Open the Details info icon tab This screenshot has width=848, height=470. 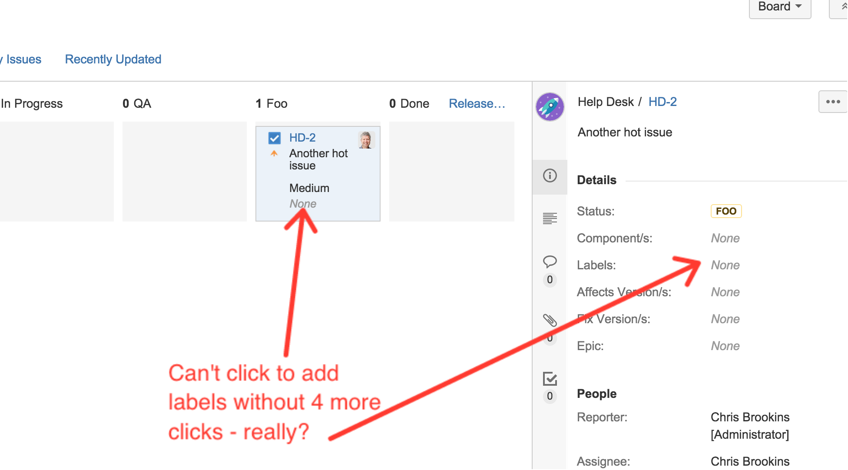click(x=550, y=175)
